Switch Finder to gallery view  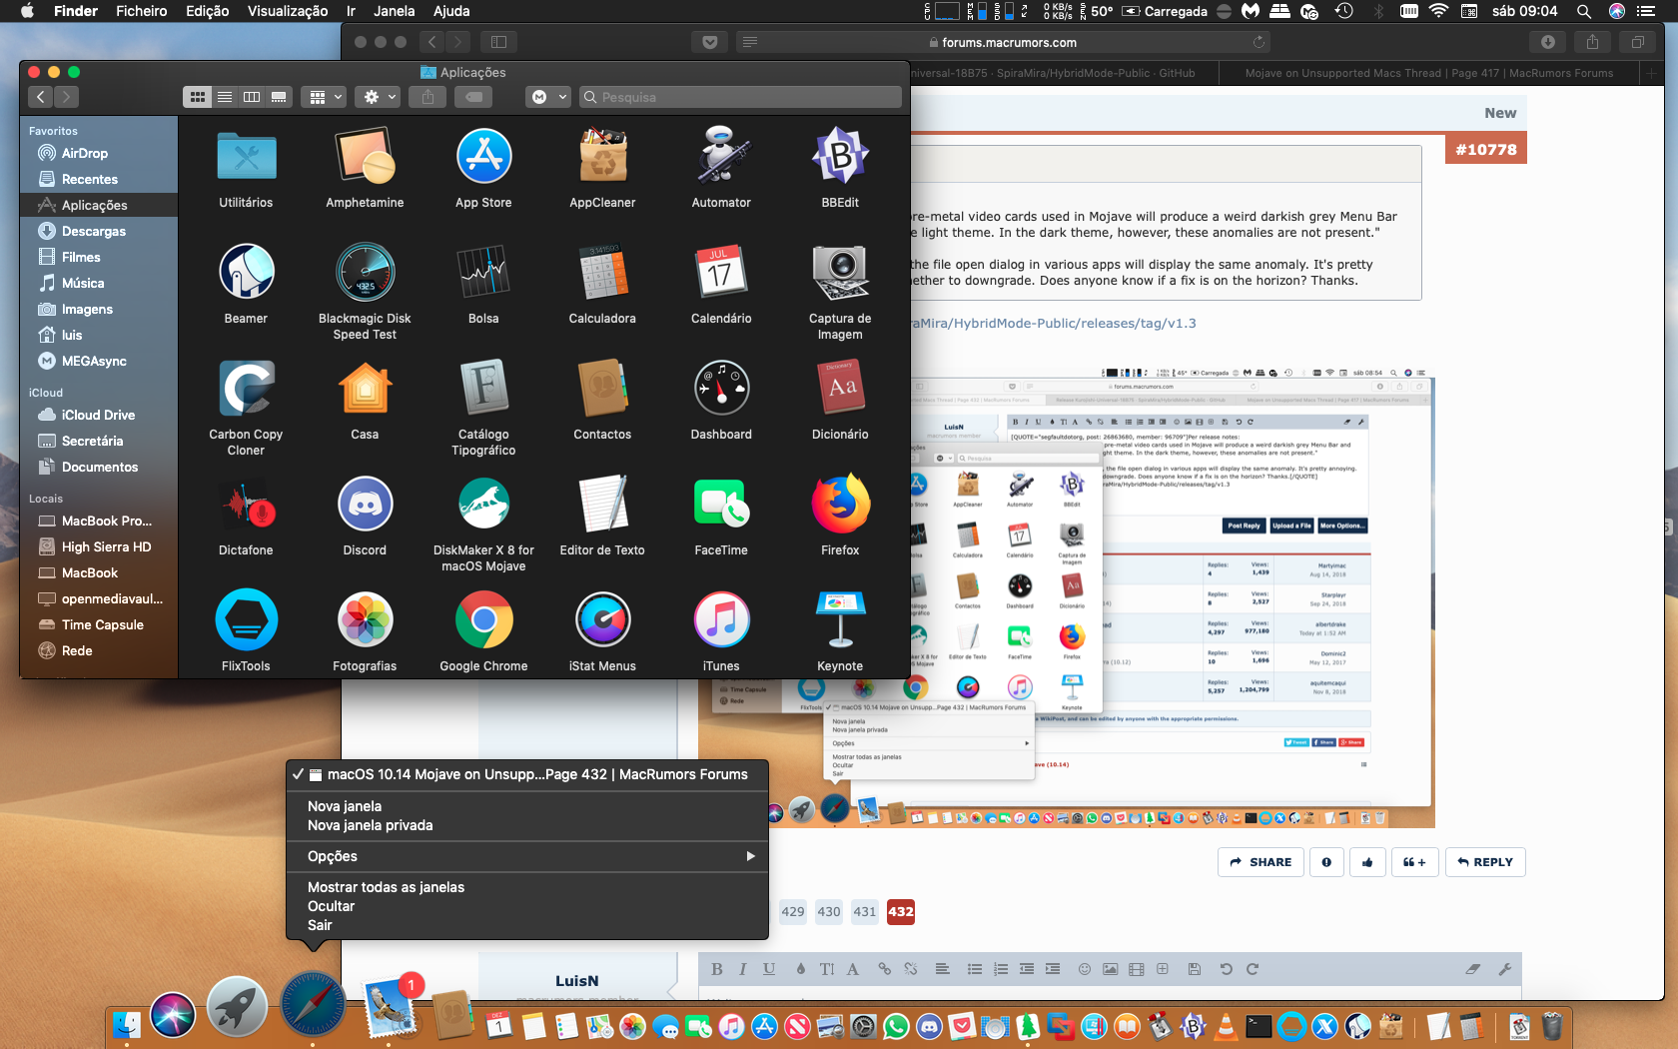(279, 97)
